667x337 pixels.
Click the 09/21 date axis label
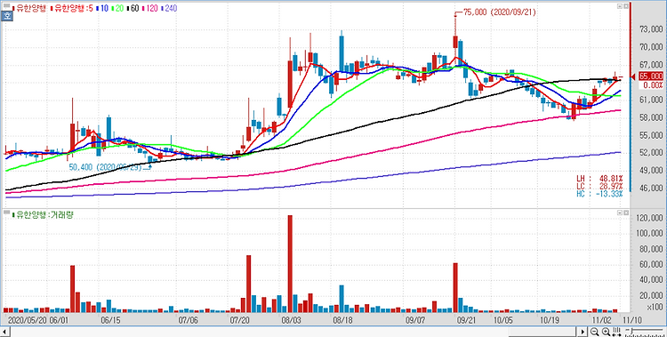pyautogui.click(x=466, y=319)
